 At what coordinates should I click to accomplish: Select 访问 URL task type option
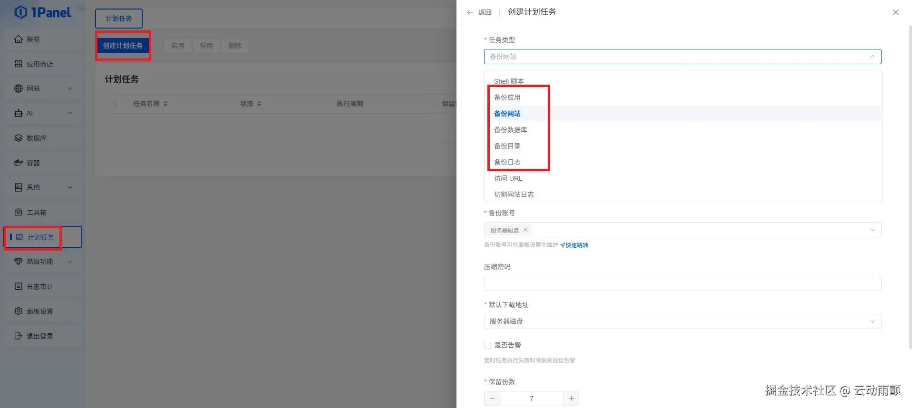pyautogui.click(x=683, y=178)
